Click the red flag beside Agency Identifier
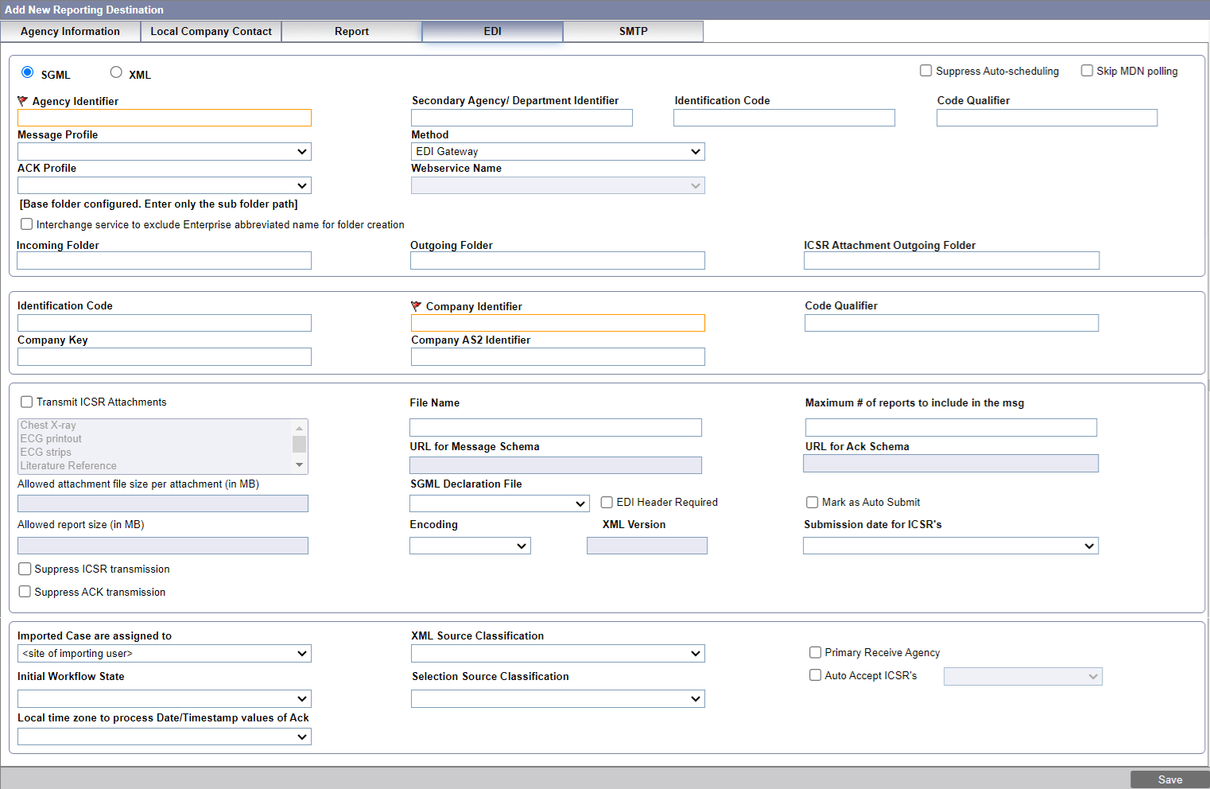 click(22, 100)
